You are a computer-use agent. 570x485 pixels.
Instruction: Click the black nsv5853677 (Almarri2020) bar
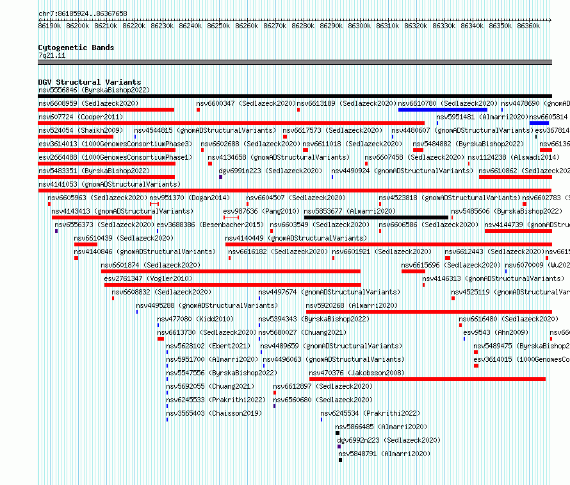tap(376, 217)
